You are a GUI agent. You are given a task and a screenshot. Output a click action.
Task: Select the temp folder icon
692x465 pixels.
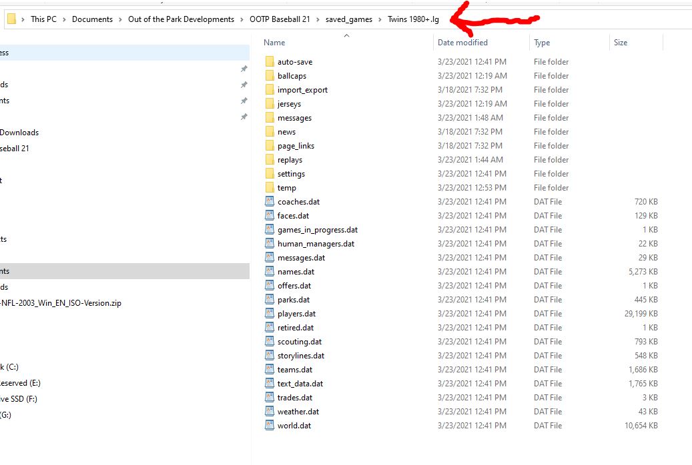270,187
